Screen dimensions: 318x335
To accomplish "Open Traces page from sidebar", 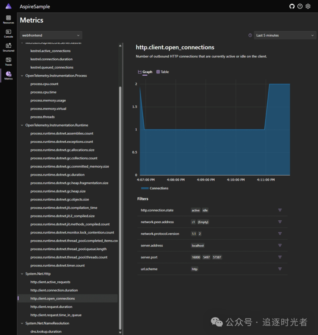I will 9,61.
